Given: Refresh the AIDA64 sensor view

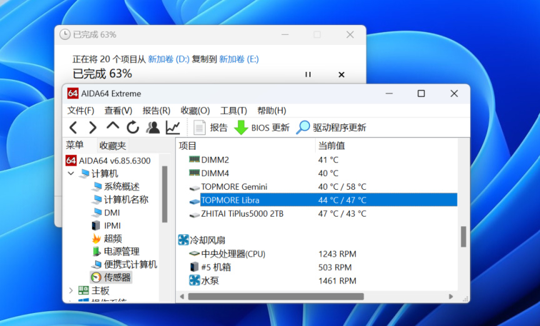Looking at the screenshot, I should click(x=132, y=127).
